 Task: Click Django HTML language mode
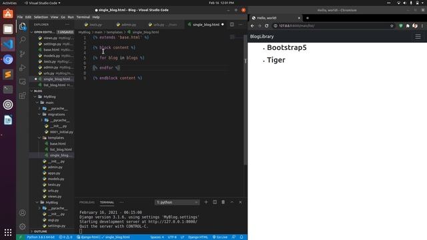click(198, 237)
